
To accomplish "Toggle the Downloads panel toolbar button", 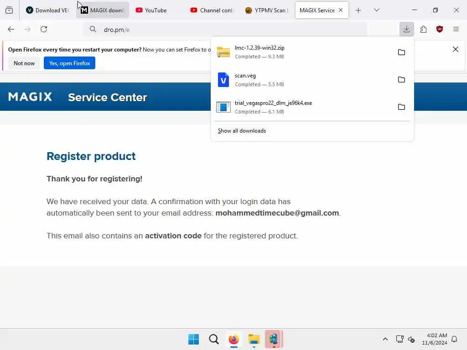I will 406,29.
